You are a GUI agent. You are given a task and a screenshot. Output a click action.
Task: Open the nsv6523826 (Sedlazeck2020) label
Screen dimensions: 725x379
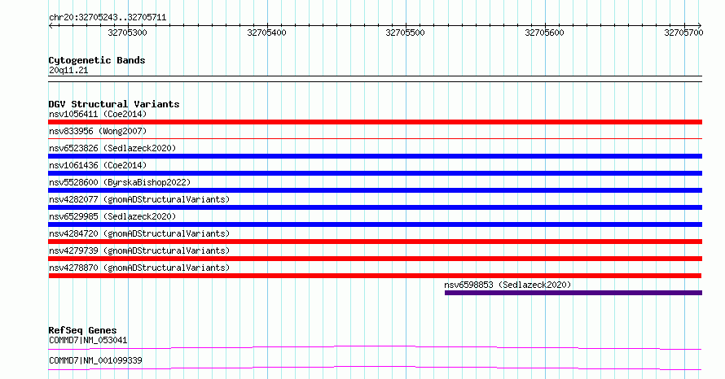point(112,148)
